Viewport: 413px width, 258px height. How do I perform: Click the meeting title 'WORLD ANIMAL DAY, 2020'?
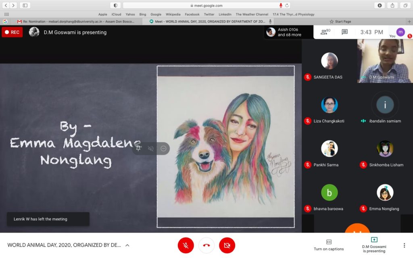(x=64, y=245)
